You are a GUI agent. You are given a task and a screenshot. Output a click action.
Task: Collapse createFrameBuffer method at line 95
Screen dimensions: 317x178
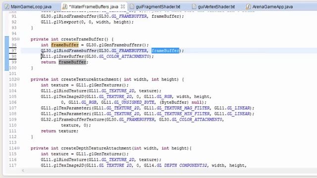tap(18, 39)
